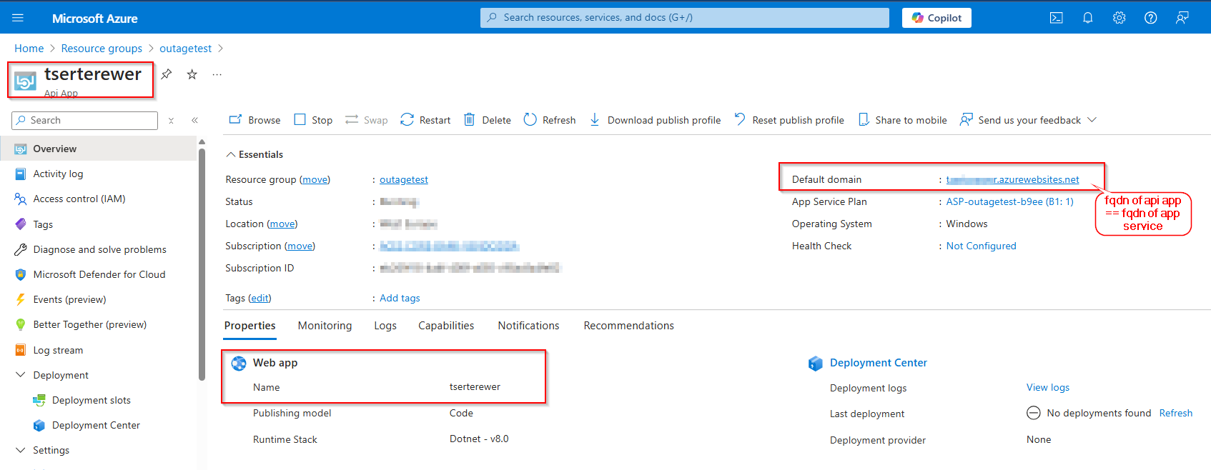Open outagetest resource group link in Essentials
This screenshot has width=1211, height=470.
point(404,179)
